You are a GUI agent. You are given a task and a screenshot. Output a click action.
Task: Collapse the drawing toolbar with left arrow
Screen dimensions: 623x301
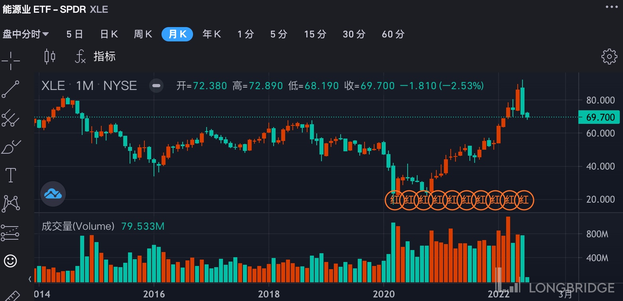pos(31,280)
